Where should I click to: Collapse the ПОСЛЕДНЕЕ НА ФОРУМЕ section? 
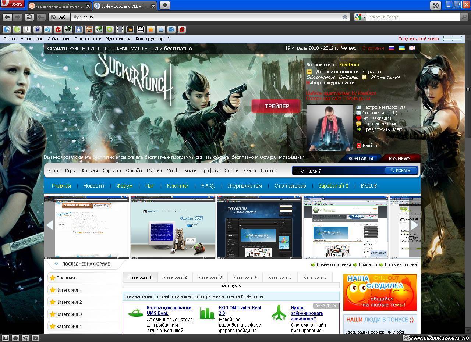coord(56,264)
